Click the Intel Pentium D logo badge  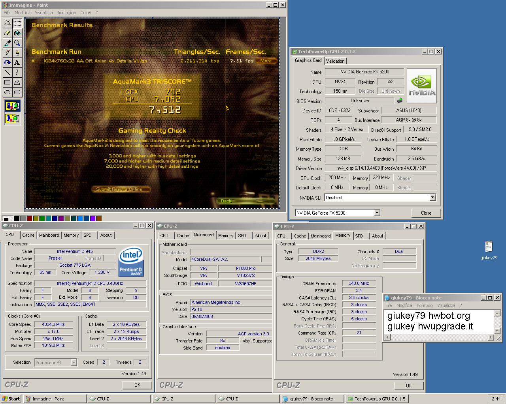pos(131,261)
